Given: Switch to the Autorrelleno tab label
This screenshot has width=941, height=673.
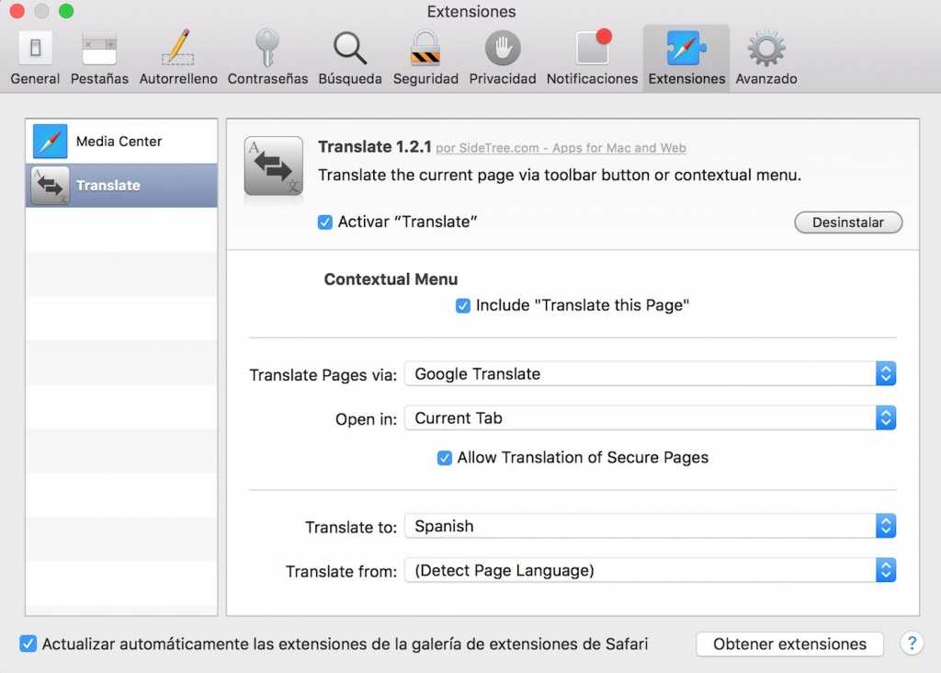Looking at the screenshot, I should coord(178,79).
